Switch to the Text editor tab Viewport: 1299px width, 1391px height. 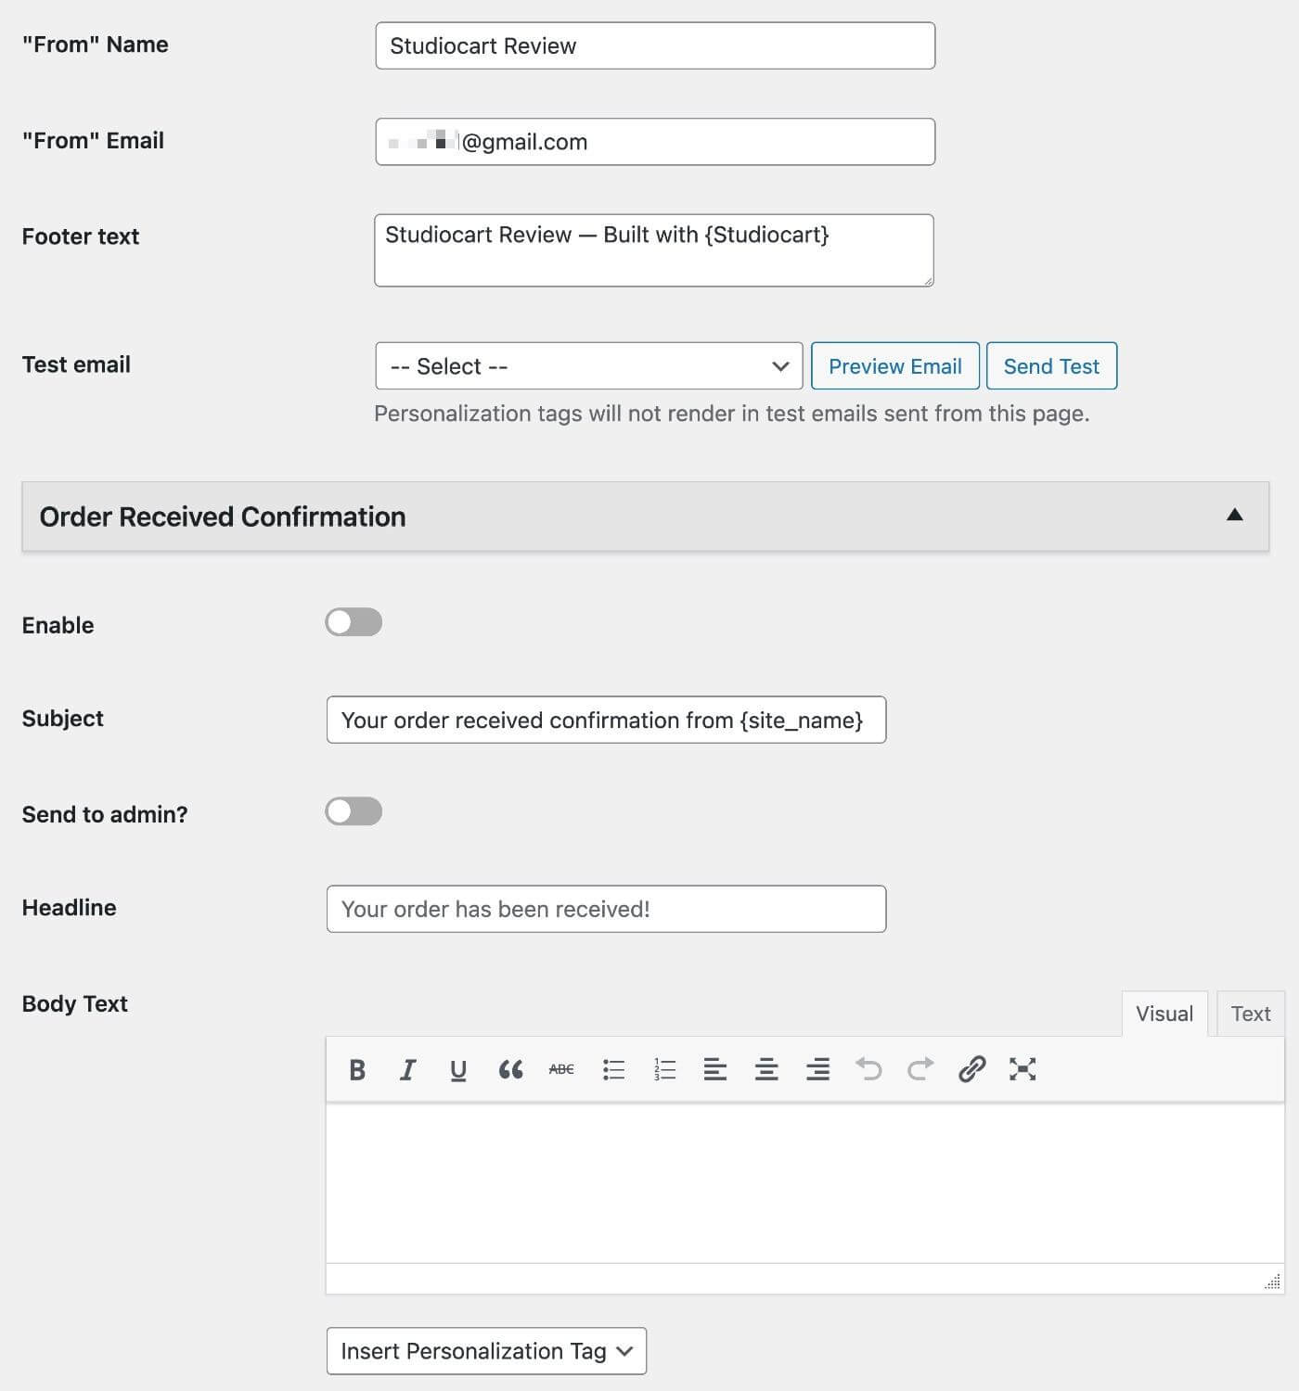coord(1250,1014)
